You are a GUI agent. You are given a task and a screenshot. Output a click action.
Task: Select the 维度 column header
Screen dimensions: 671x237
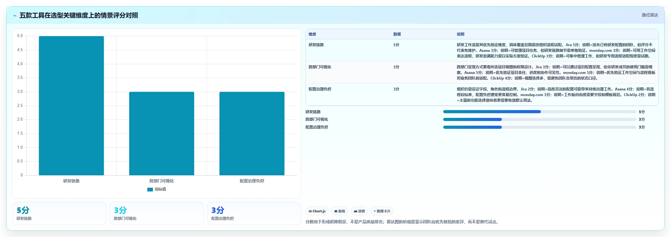[x=312, y=34]
